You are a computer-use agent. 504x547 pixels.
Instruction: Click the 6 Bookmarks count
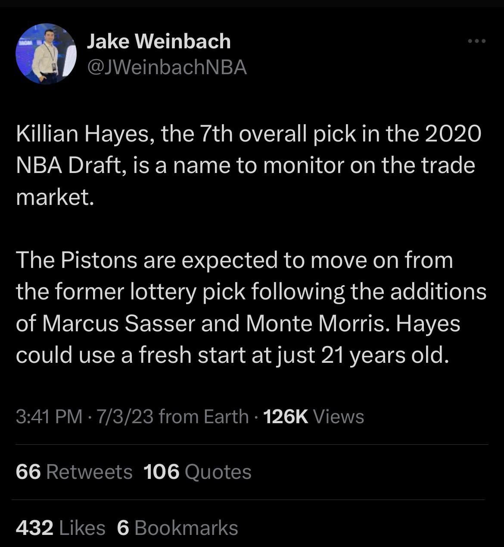[x=177, y=528]
